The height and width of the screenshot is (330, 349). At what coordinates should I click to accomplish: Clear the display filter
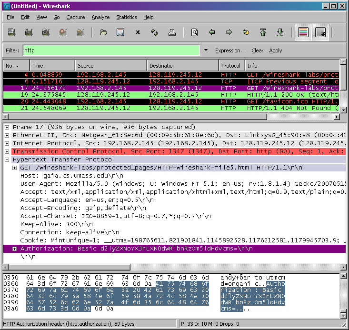(x=257, y=50)
